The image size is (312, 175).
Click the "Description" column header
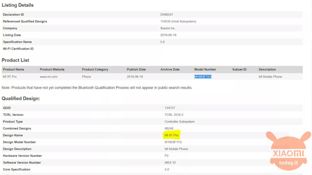coord(267,70)
